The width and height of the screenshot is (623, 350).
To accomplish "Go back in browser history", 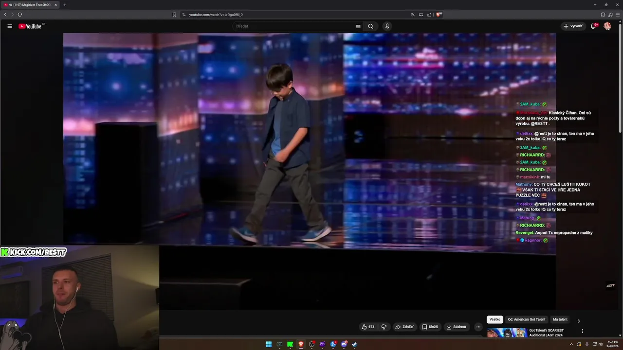I will [x=5, y=15].
